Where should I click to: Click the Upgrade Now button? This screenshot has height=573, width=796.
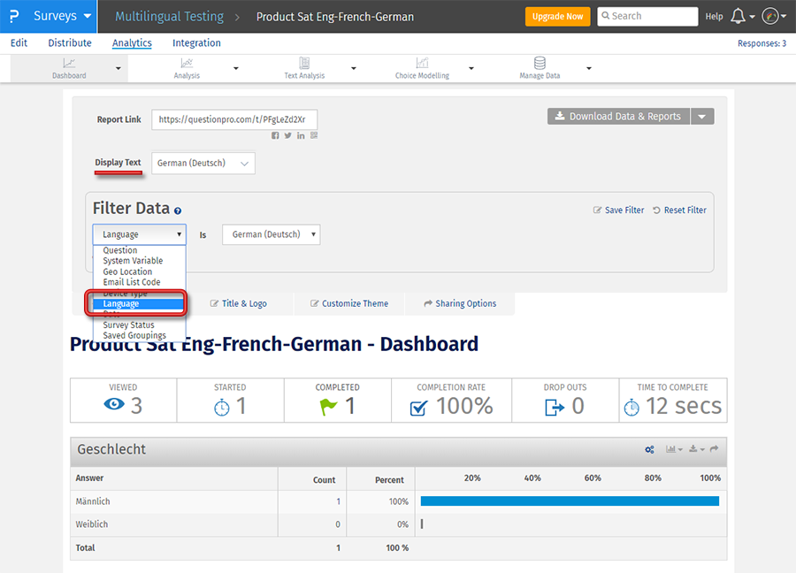(557, 16)
